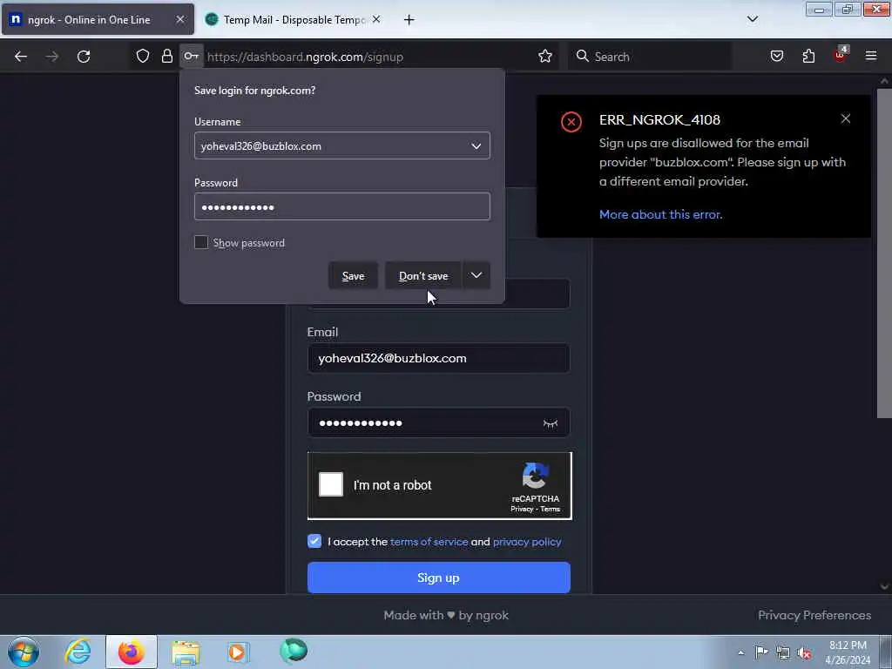The height and width of the screenshot is (669, 892).
Task: Click the Password field in save login popup
Action: pyautogui.click(x=341, y=206)
